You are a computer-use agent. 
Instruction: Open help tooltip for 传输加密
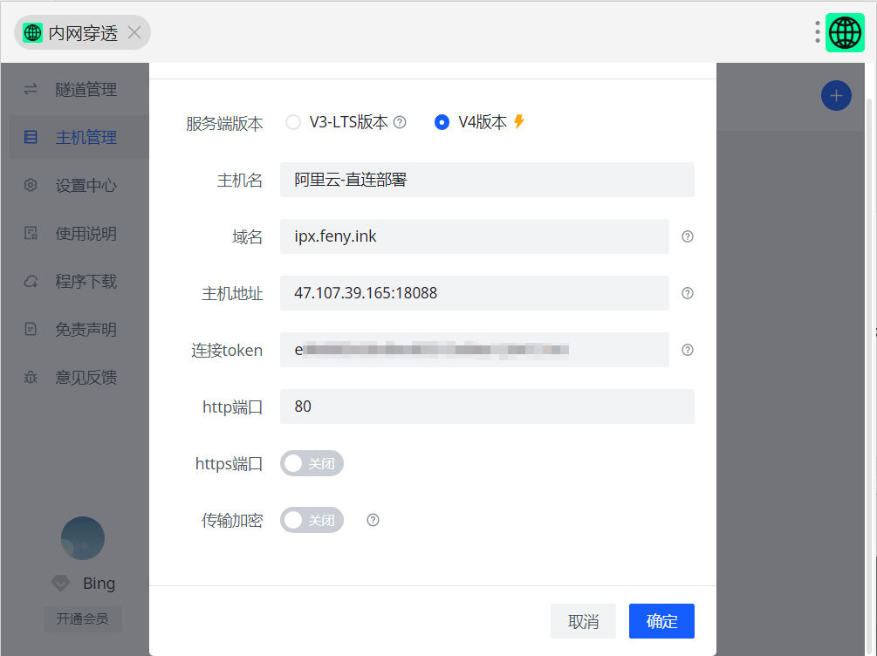(x=373, y=520)
